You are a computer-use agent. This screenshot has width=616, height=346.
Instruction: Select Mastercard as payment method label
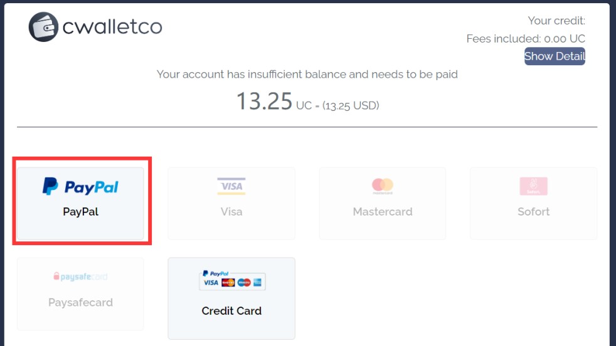pos(383,212)
